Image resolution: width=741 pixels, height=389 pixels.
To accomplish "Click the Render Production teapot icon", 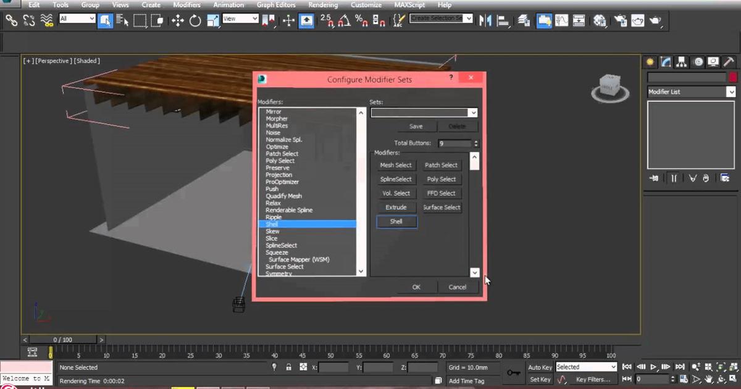I will (x=655, y=20).
